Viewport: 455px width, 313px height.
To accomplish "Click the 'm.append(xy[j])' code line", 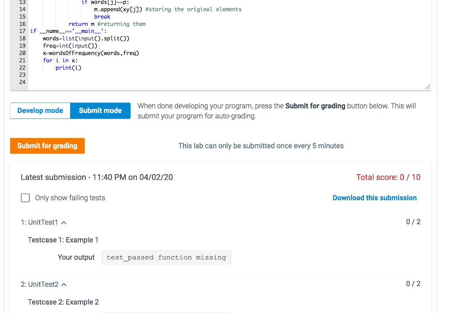I will click(x=168, y=10).
